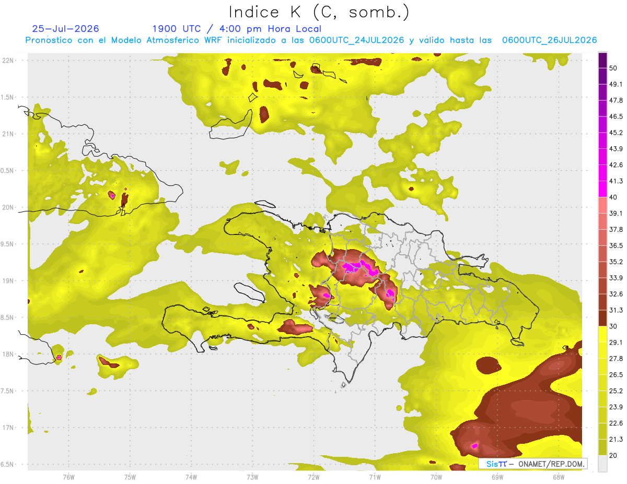627x484 pixels.
Task: Click the colorbar value "37.8"
Action: [x=617, y=229]
